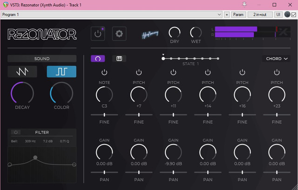
Task: Click the GAIN knob of the +23 resonator
Action: point(277,152)
